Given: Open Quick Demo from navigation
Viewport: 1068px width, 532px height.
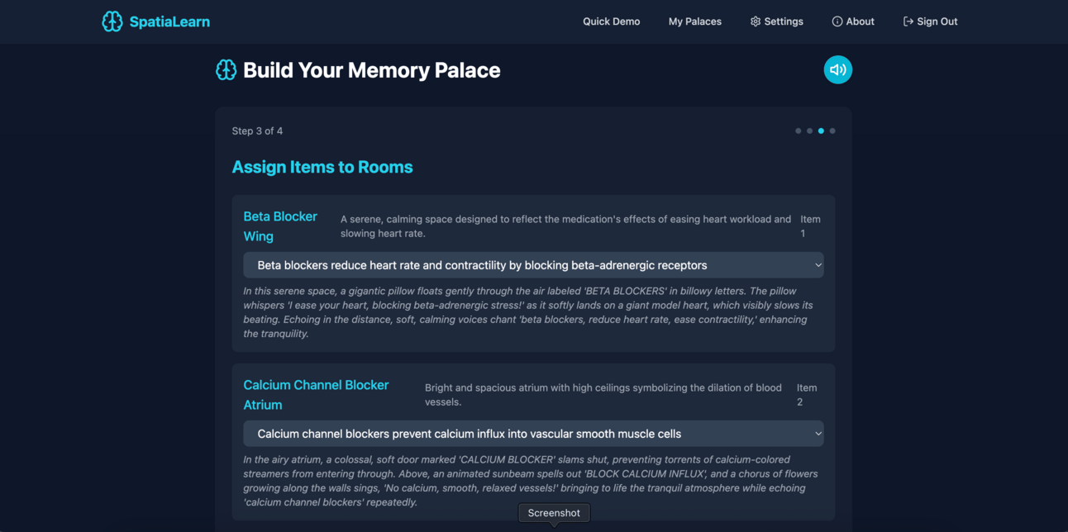Looking at the screenshot, I should (x=612, y=21).
